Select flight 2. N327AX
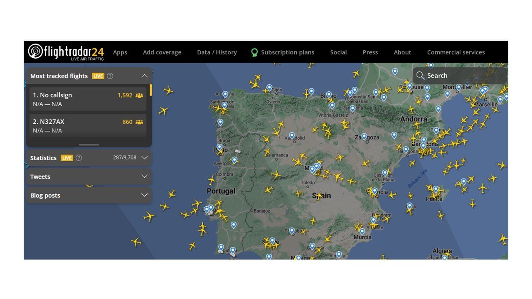This screenshot has width=532, height=299. pos(88,125)
